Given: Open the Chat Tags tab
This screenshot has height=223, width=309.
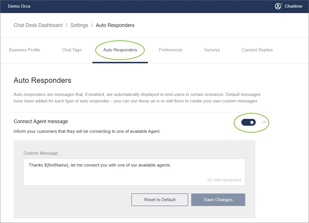Looking at the screenshot, I should point(72,50).
